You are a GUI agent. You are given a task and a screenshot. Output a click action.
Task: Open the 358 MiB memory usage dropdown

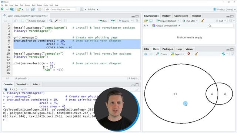[x=190, y=21]
